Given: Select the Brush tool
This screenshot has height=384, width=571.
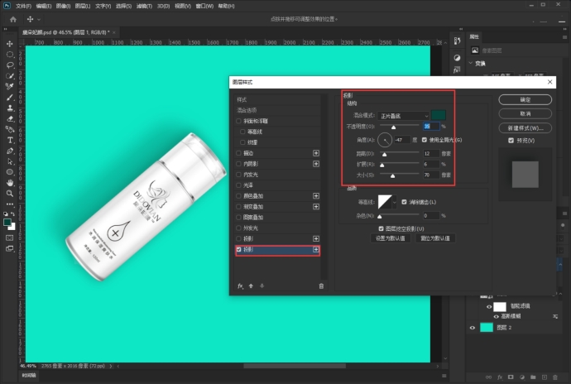Looking at the screenshot, I should tap(10, 98).
